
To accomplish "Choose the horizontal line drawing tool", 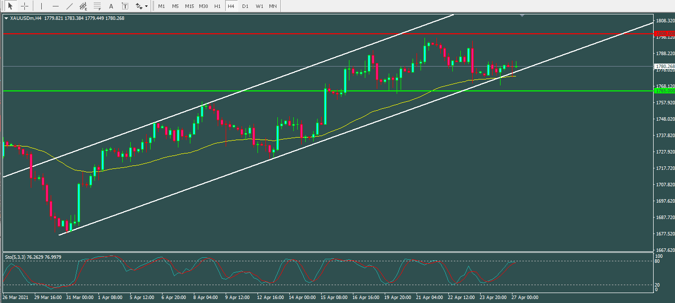I will click(x=55, y=6).
